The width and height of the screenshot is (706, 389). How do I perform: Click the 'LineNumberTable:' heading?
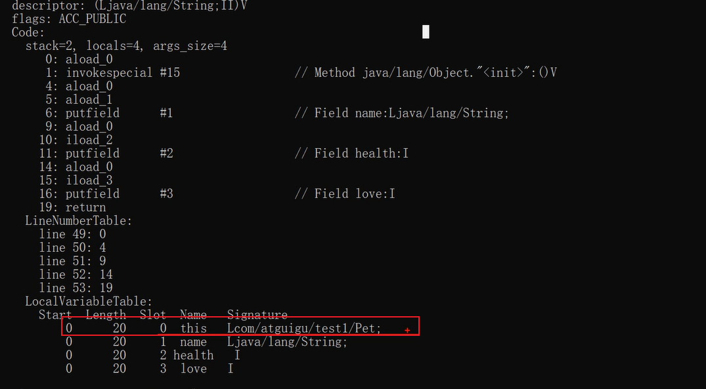79,221
